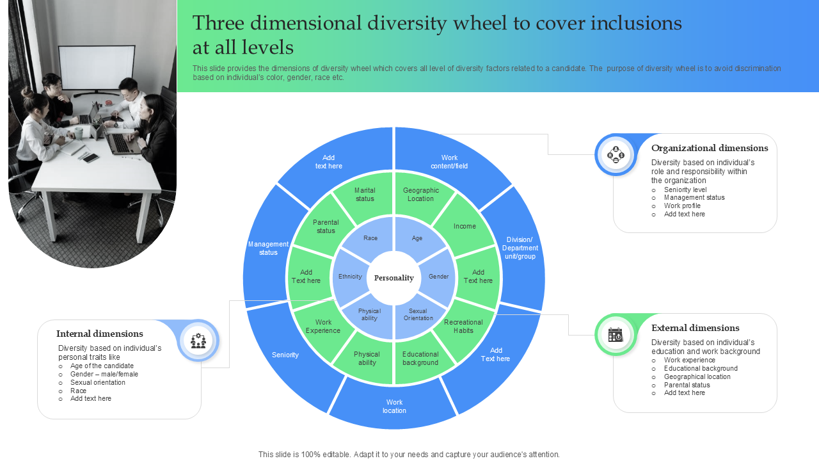Click the Work content/field blue segment

click(449, 162)
